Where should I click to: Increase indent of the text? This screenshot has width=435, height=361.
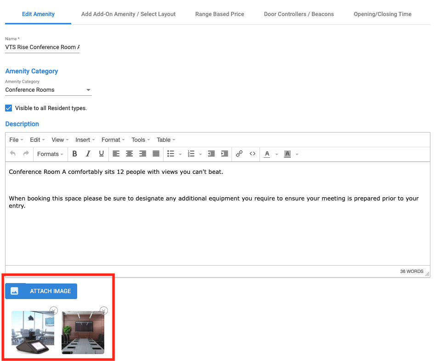(225, 154)
